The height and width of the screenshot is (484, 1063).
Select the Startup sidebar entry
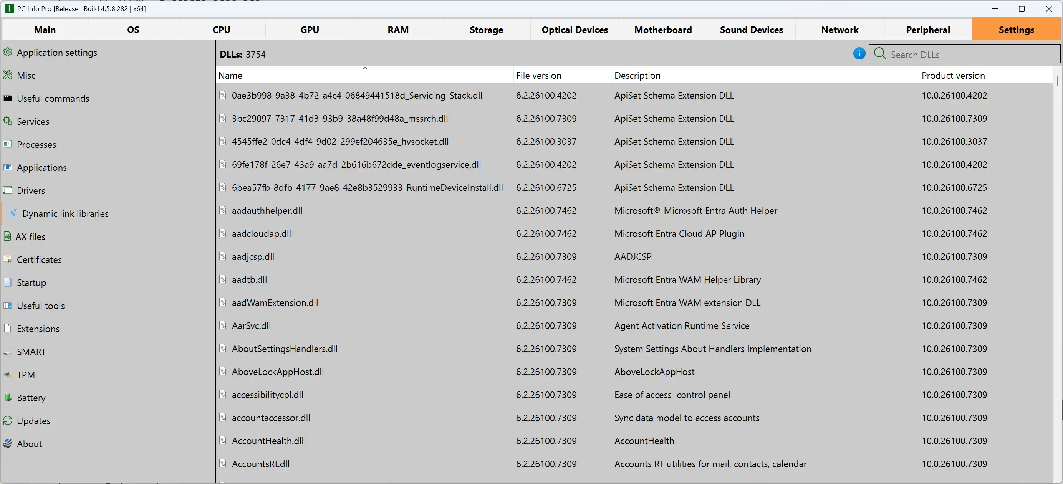pos(31,282)
